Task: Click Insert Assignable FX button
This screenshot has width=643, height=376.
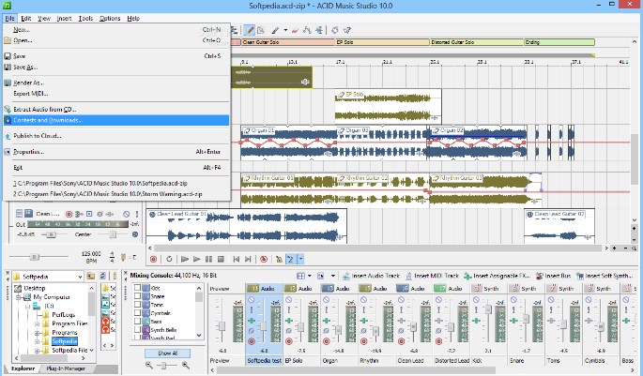Action: [x=498, y=276]
